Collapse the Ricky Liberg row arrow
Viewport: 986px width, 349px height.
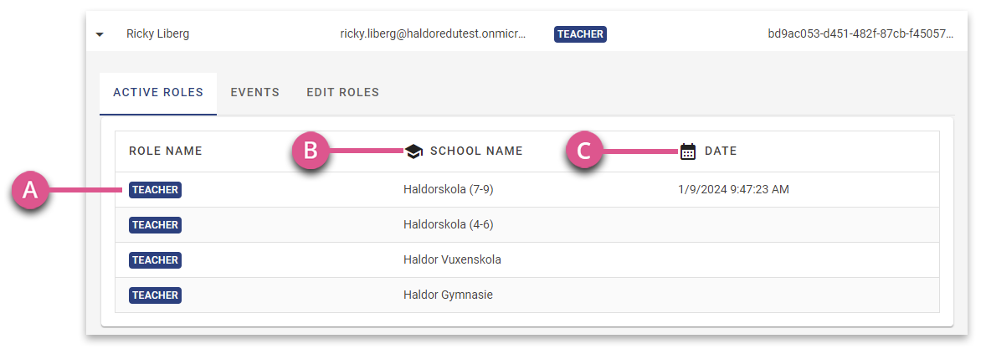pyautogui.click(x=100, y=34)
